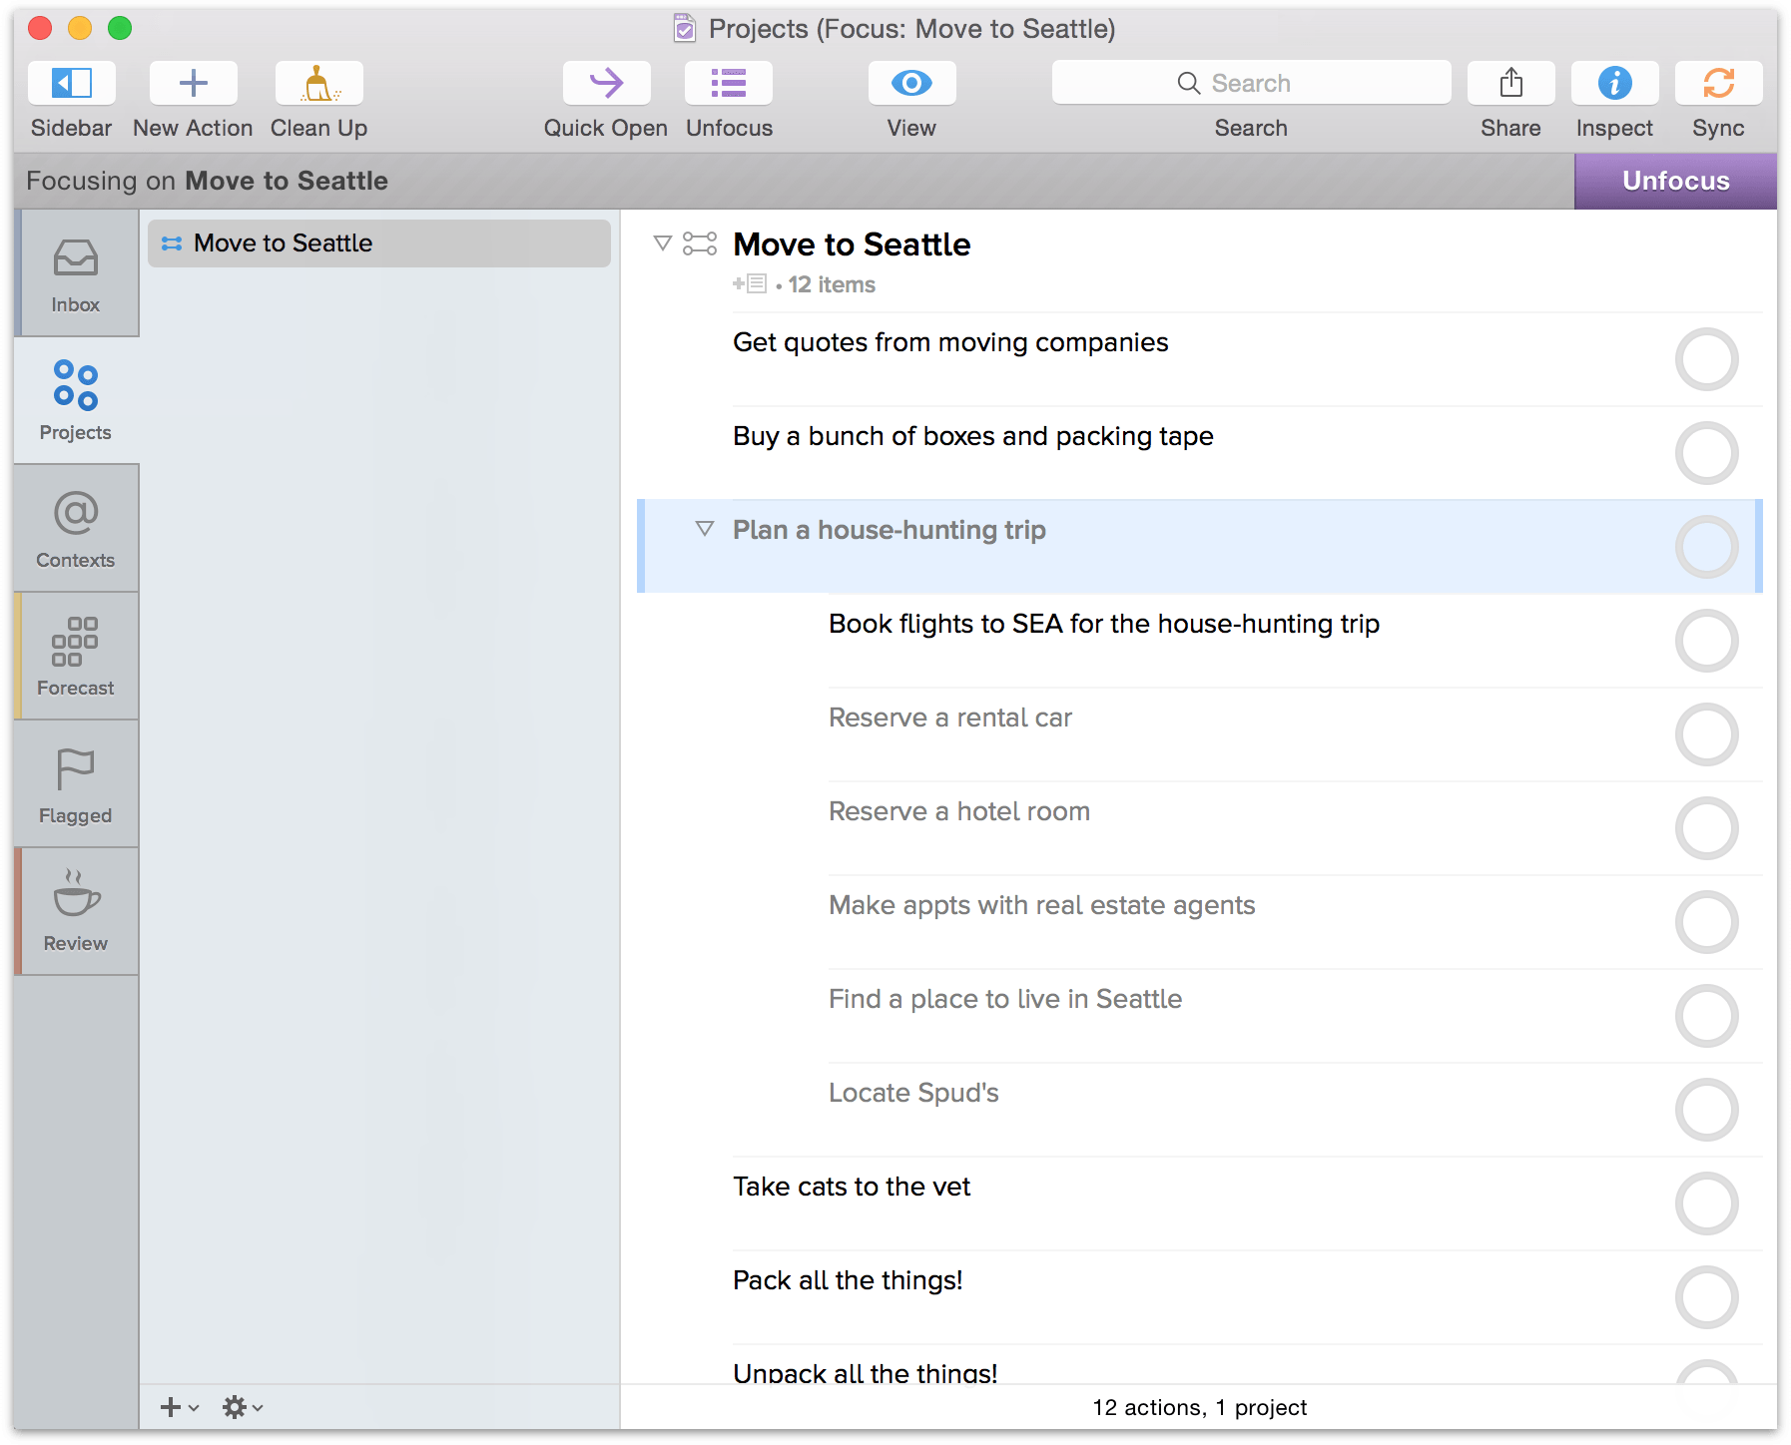Click the New Action plus icon

point(193,83)
